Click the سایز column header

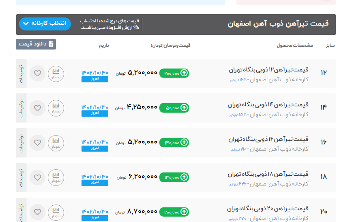point(330,45)
